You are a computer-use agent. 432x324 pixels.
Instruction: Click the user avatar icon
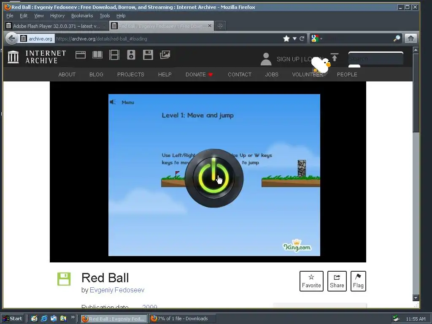click(266, 59)
